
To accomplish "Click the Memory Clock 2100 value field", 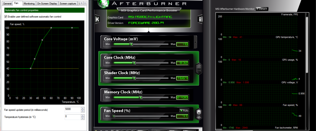I will 182,98.
